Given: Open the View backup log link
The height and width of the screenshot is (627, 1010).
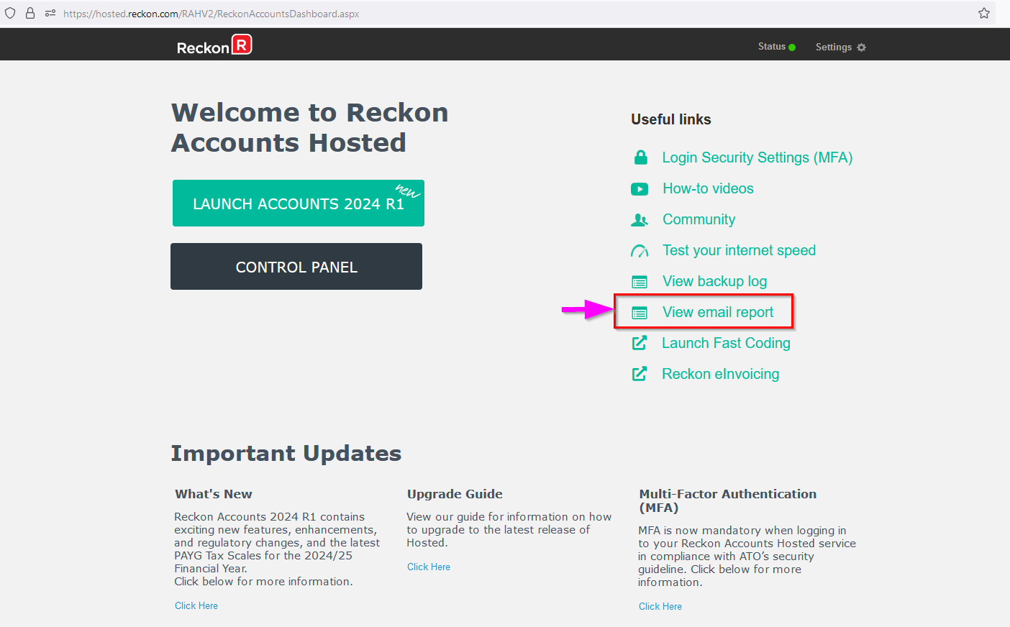Looking at the screenshot, I should pos(715,281).
